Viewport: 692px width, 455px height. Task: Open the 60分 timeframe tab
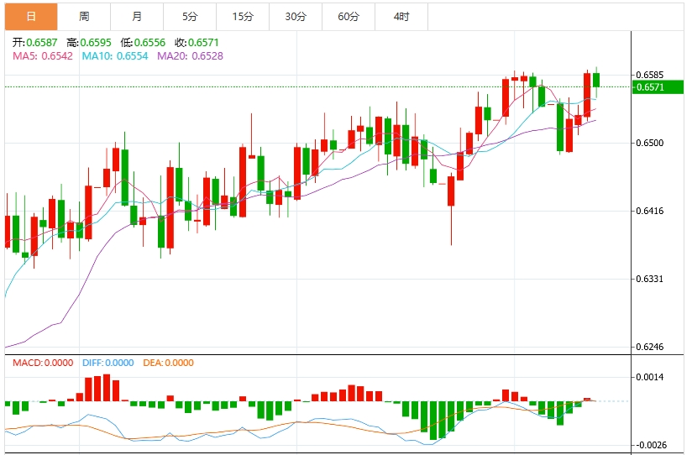(x=349, y=17)
